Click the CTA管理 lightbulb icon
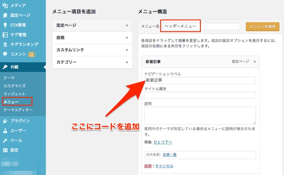The image size is (284, 175). click(x=5, y=25)
